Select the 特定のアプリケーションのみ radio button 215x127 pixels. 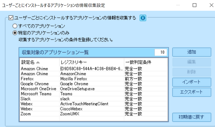[15, 33]
